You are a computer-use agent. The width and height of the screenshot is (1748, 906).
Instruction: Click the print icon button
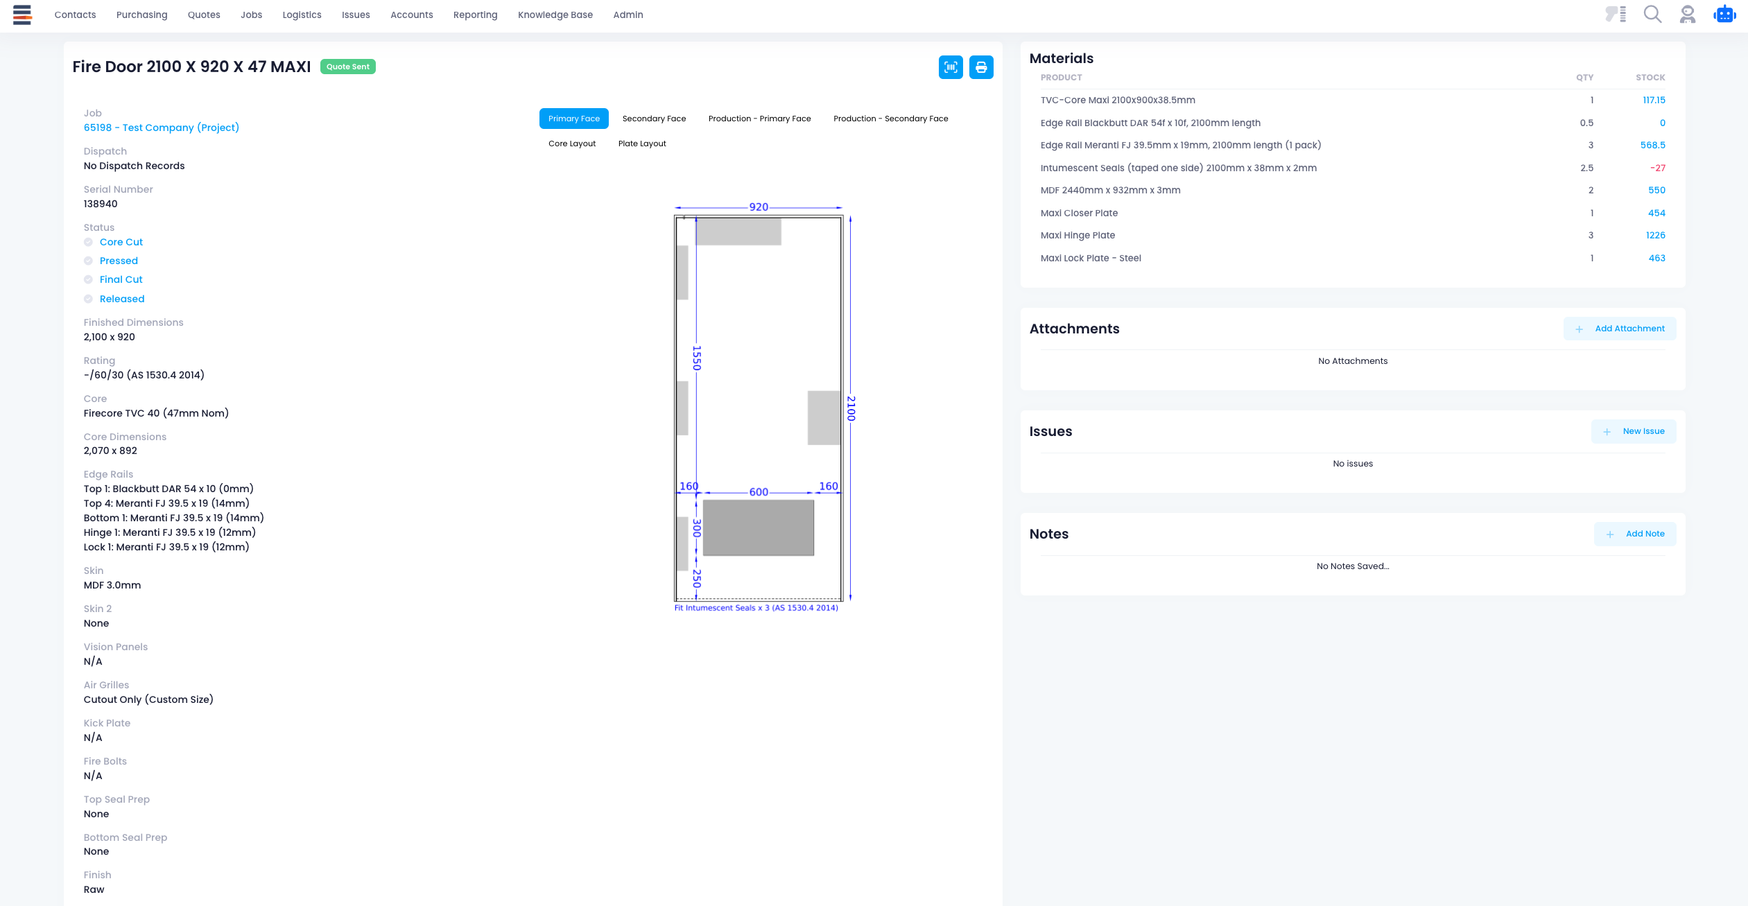coord(981,67)
